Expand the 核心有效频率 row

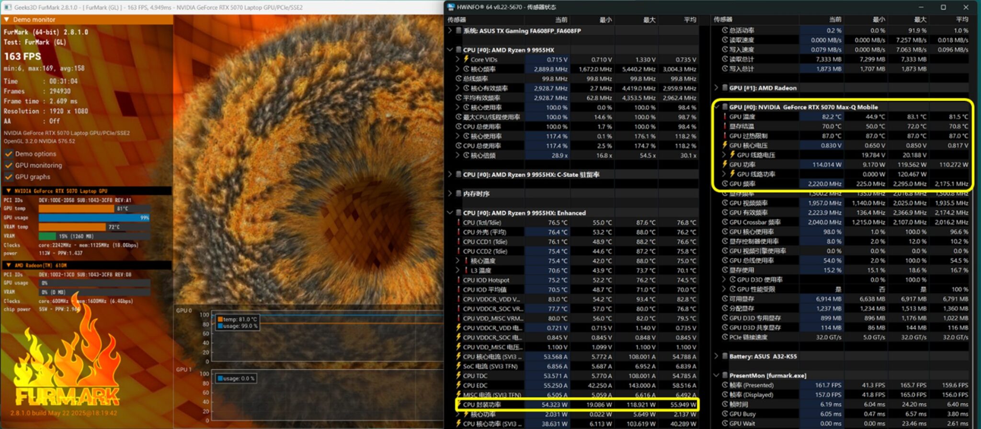pos(458,88)
